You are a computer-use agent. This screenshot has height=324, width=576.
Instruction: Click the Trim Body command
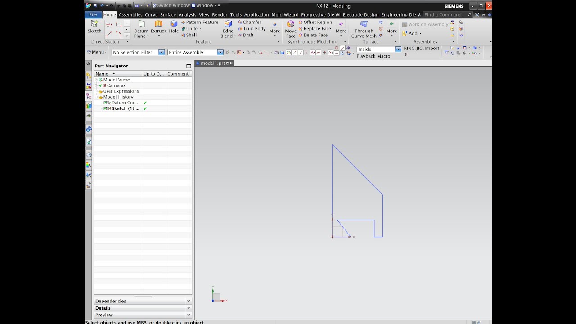point(252,29)
